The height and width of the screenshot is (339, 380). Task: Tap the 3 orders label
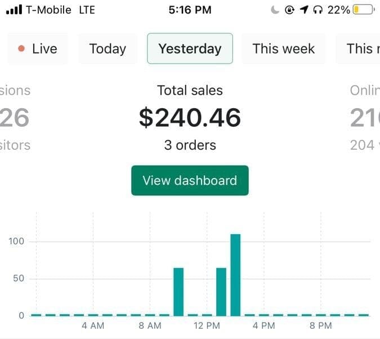tap(190, 145)
